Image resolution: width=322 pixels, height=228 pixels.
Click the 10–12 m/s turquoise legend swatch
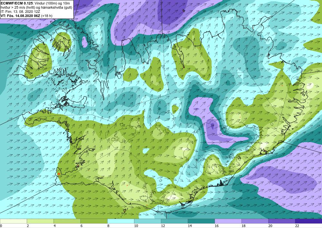(147, 221)
